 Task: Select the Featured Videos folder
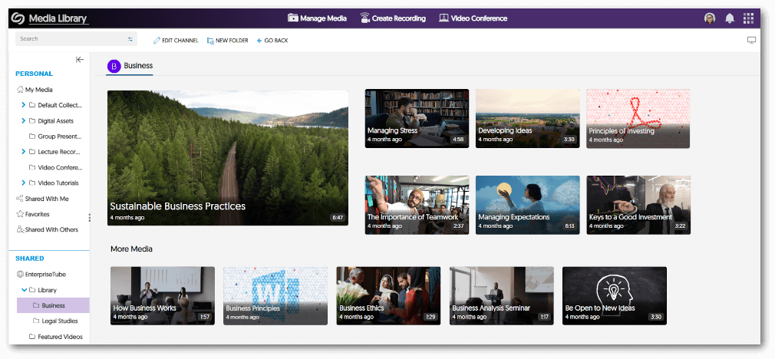click(55, 337)
